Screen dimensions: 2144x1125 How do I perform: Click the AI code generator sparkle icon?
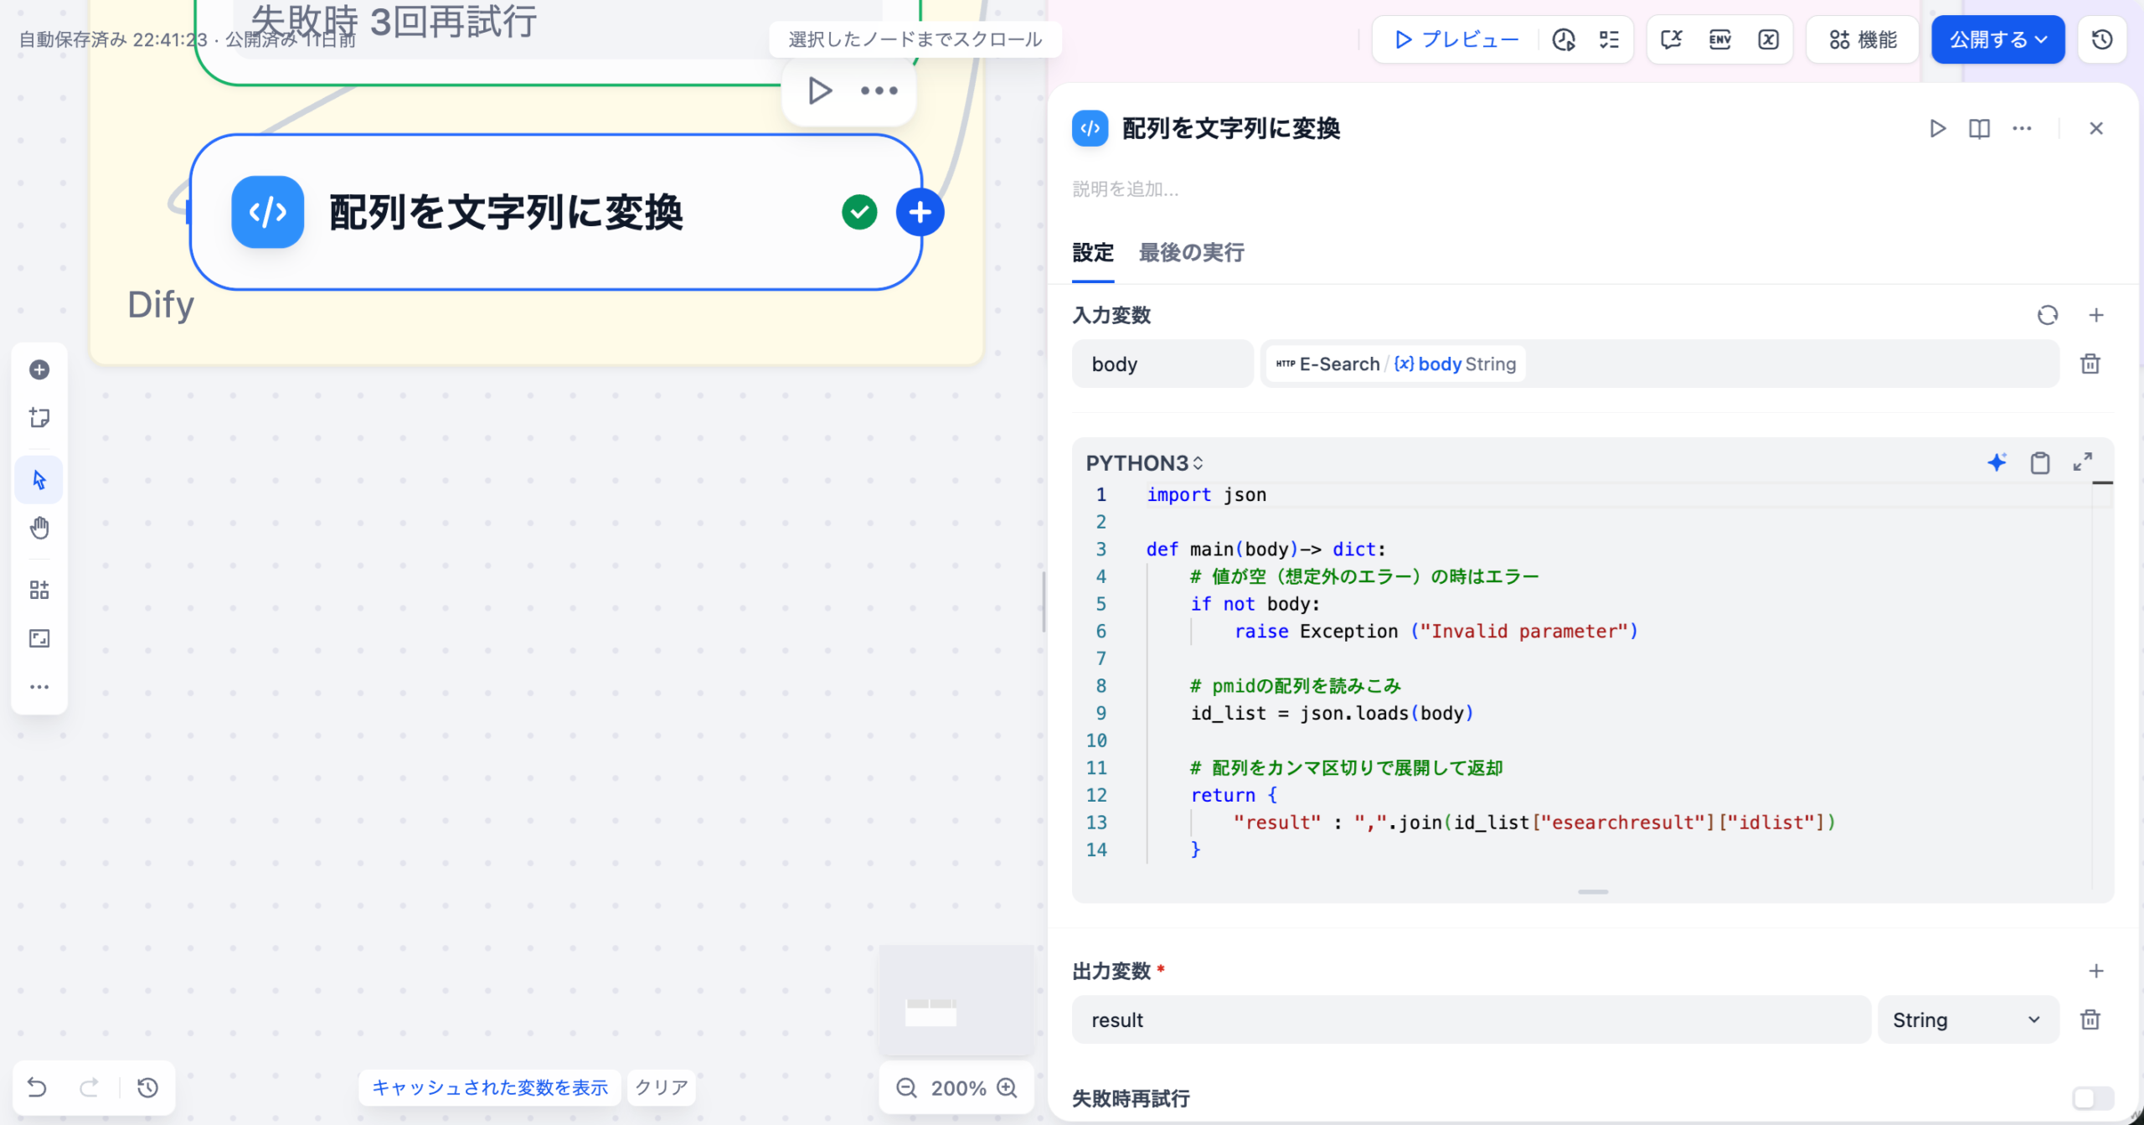coord(1997,462)
